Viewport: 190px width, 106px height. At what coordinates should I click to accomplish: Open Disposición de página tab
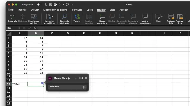55,10
